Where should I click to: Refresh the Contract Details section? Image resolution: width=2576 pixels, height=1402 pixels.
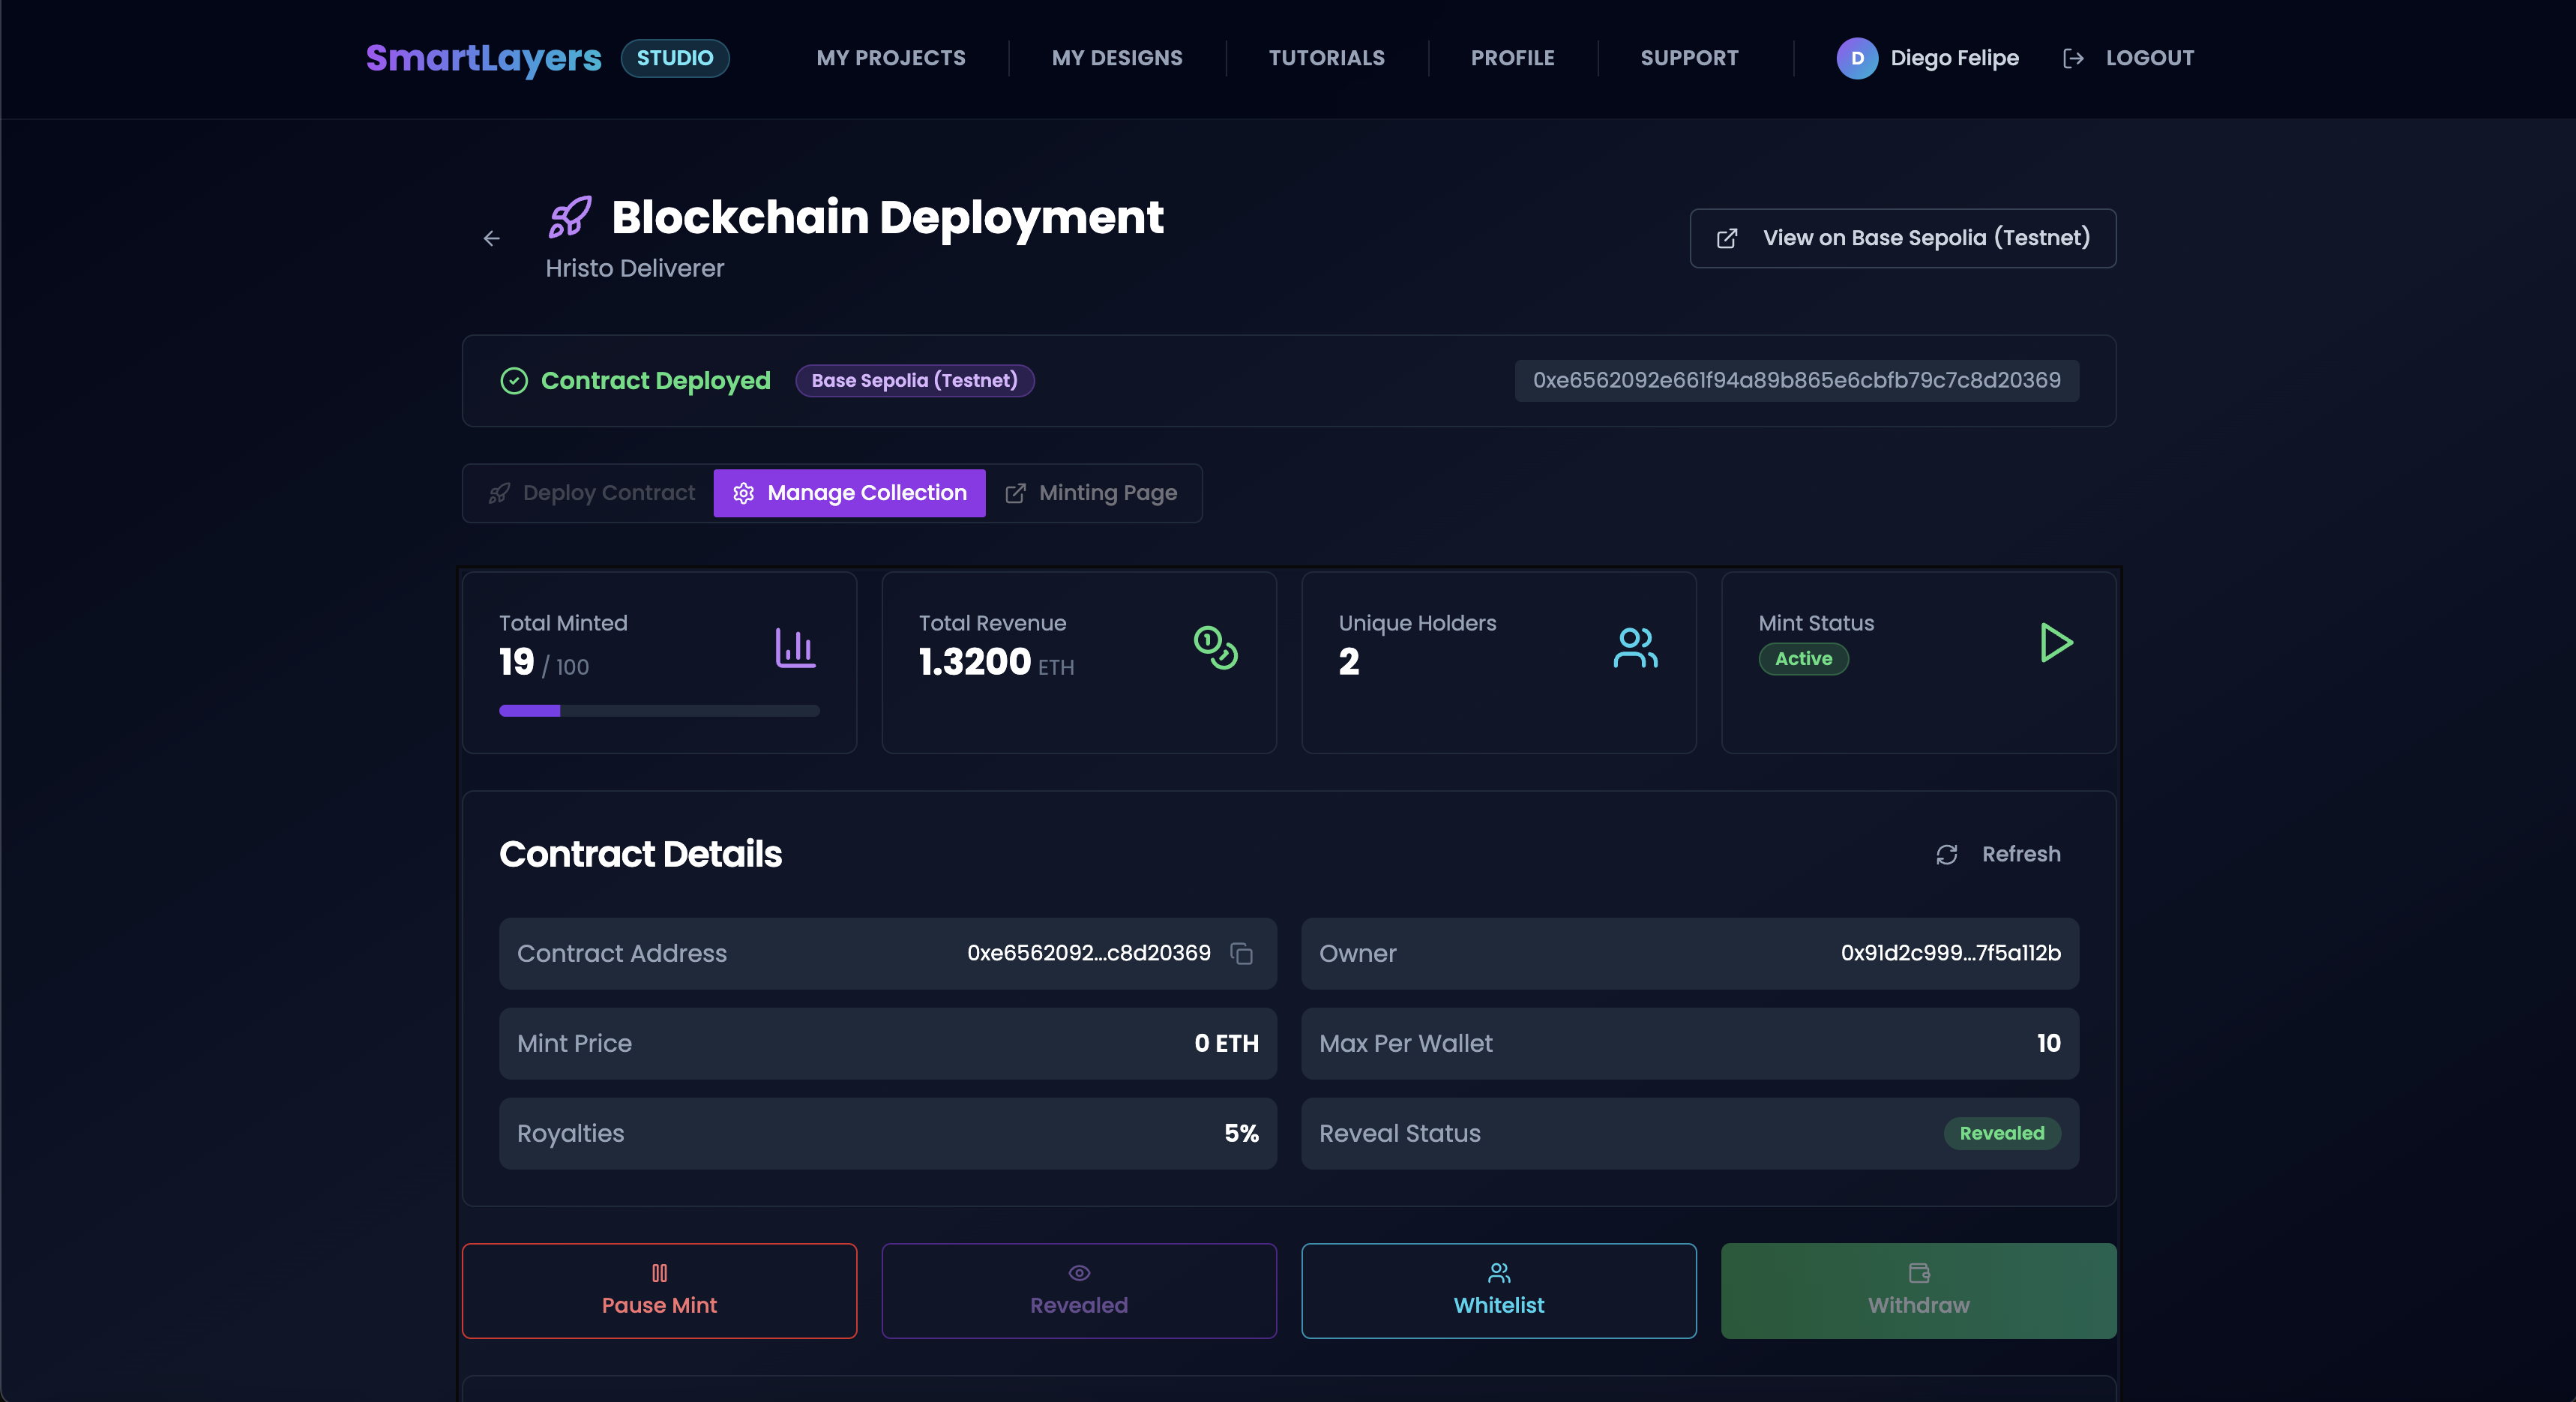(1998, 855)
